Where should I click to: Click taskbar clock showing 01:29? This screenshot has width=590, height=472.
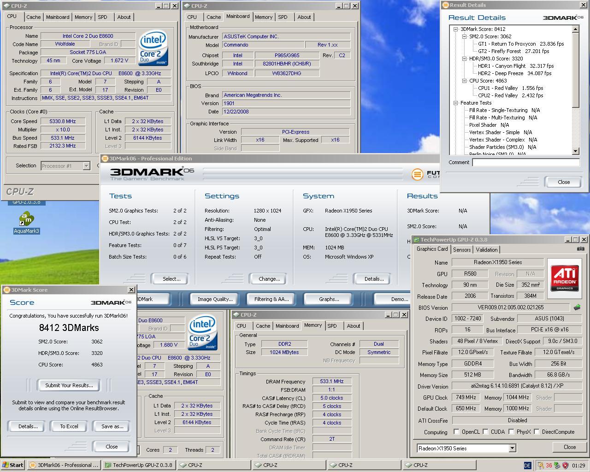[x=578, y=466]
